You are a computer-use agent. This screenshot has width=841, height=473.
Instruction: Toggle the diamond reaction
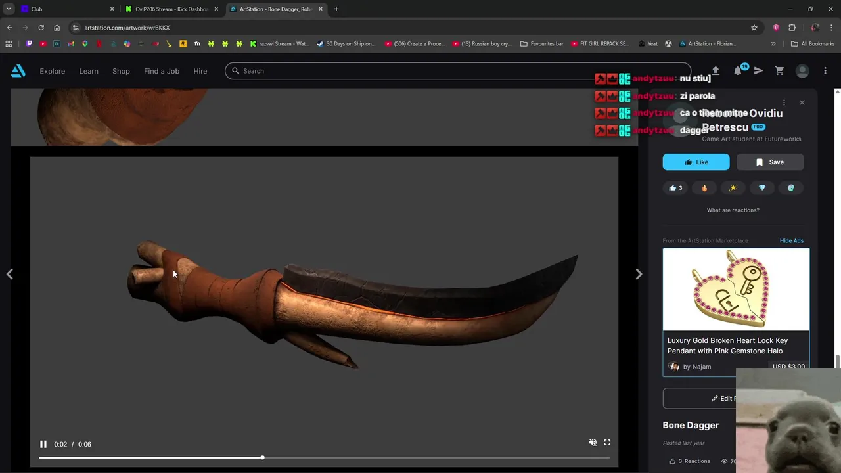[762, 188]
